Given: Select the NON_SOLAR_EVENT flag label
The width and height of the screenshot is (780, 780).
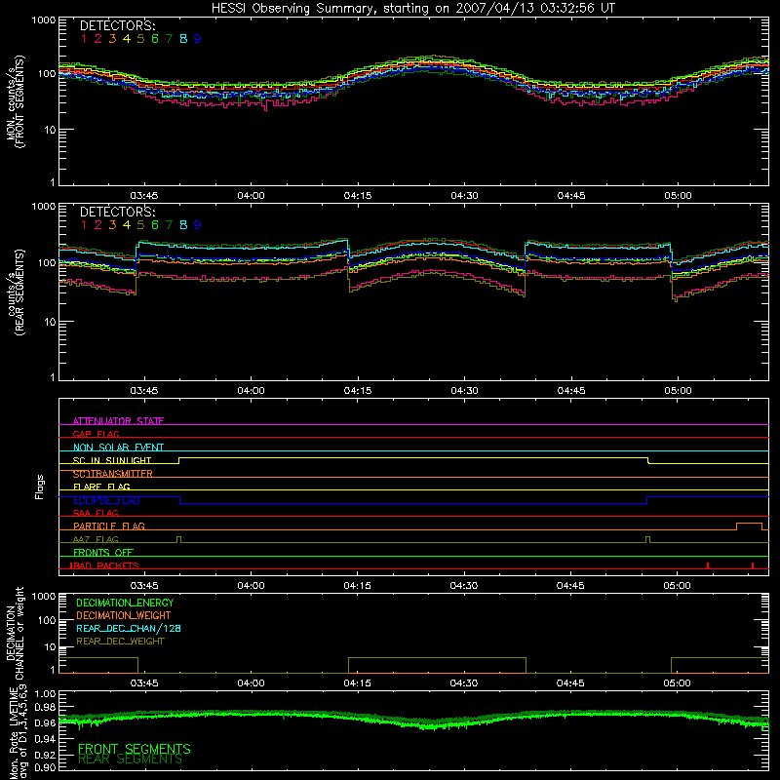Looking at the screenshot, I should [x=118, y=448].
